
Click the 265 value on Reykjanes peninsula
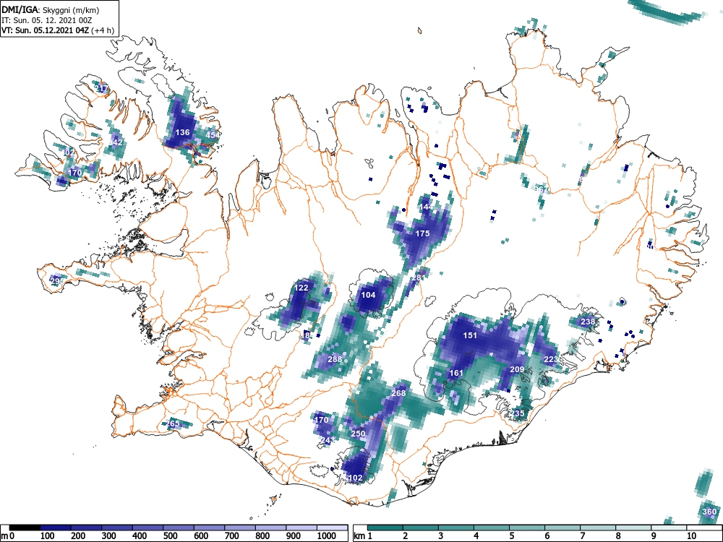point(173,423)
